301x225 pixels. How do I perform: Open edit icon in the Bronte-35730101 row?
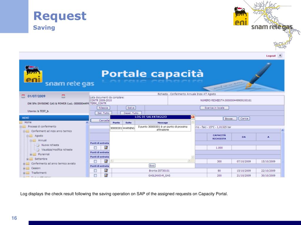(106, 171)
